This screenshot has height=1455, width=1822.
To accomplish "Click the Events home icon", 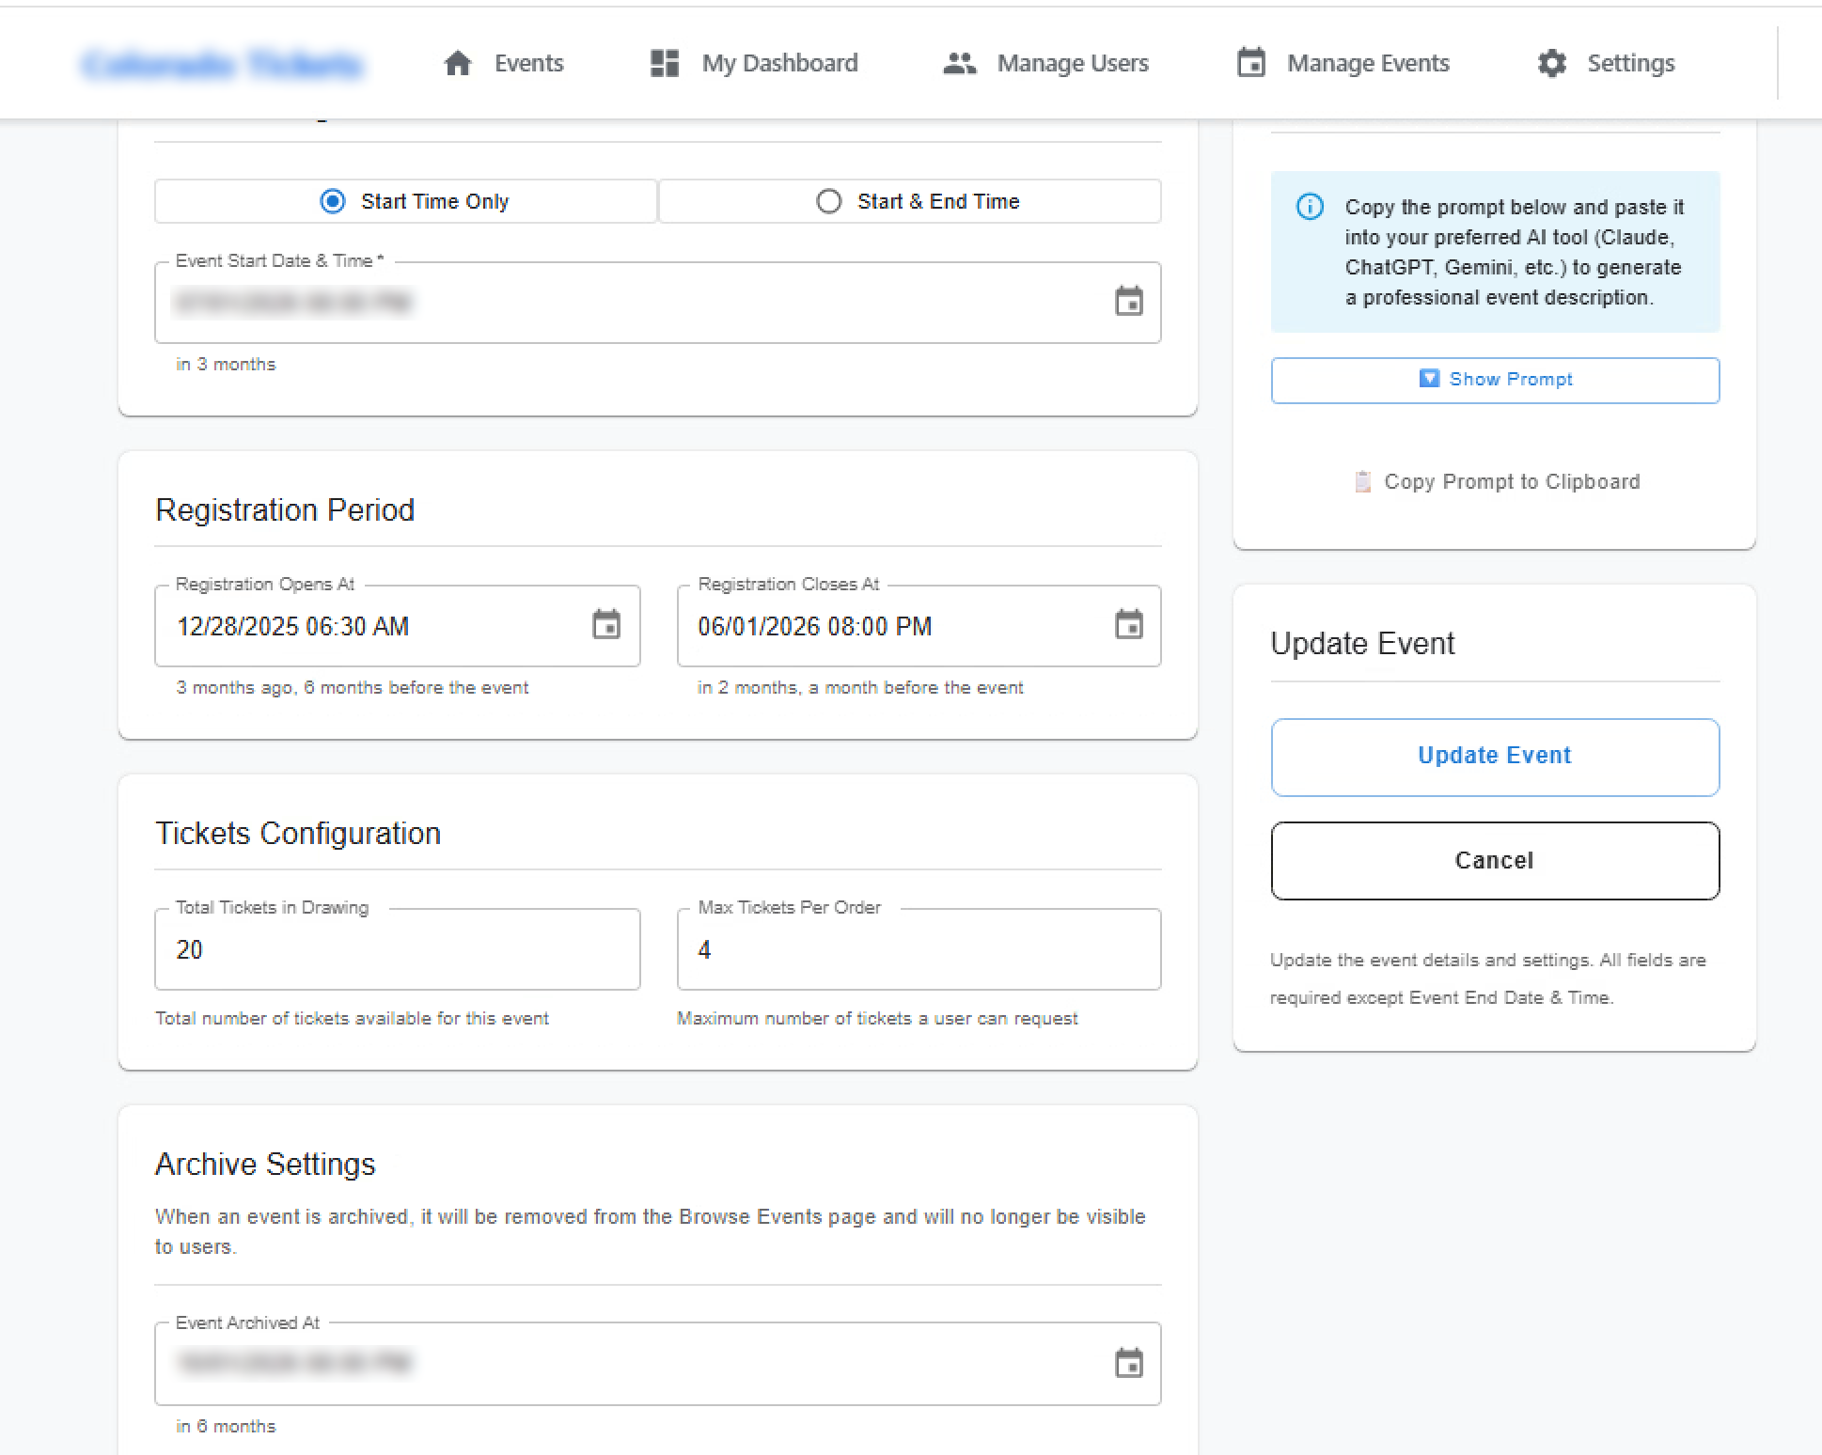I will 458,63.
